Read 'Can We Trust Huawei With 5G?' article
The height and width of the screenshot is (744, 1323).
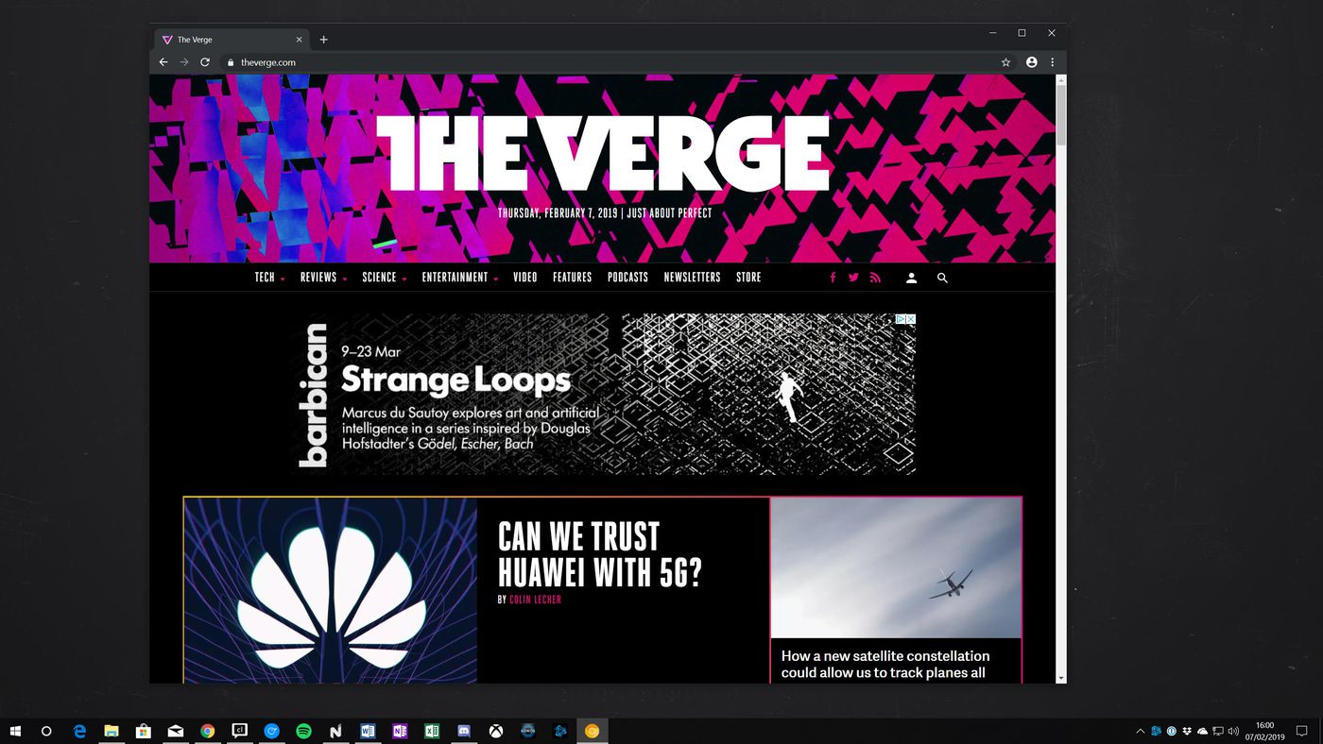pyautogui.click(x=599, y=554)
